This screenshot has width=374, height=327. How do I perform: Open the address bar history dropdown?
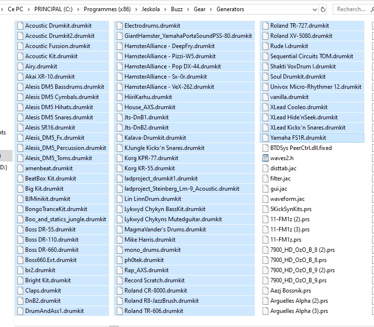coord(315,10)
